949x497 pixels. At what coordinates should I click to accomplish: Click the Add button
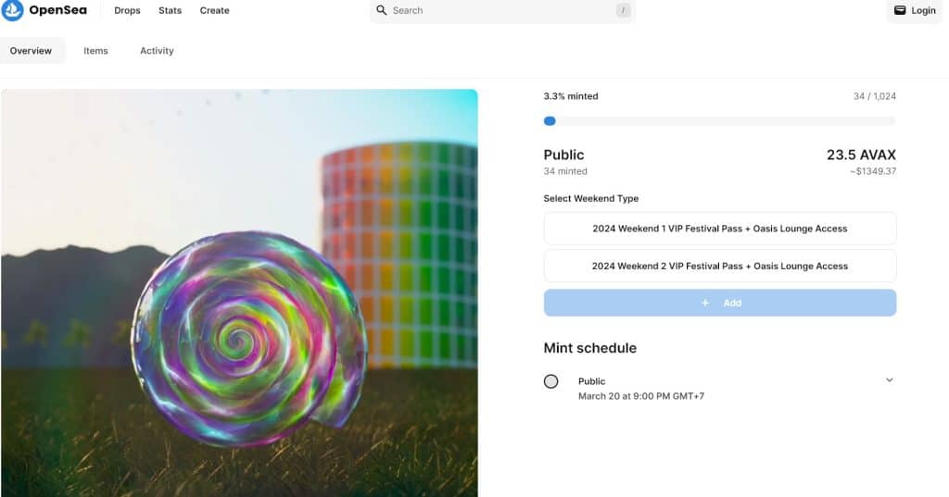[x=719, y=303]
